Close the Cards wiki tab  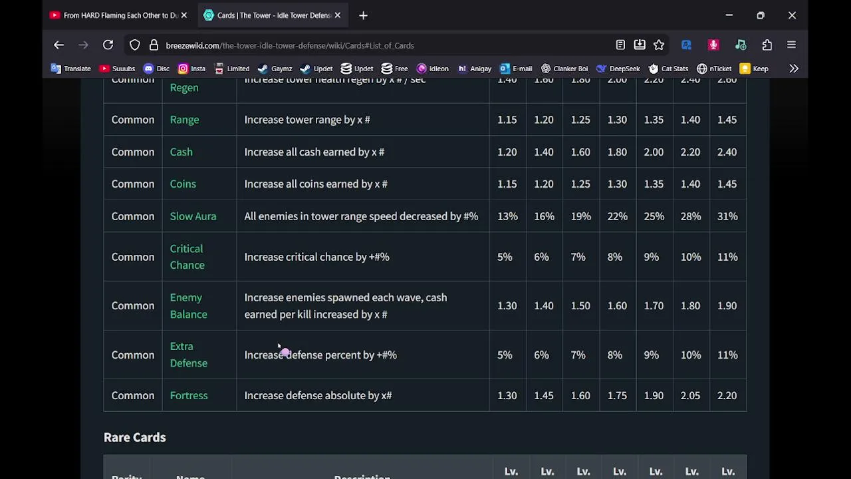pyautogui.click(x=338, y=15)
